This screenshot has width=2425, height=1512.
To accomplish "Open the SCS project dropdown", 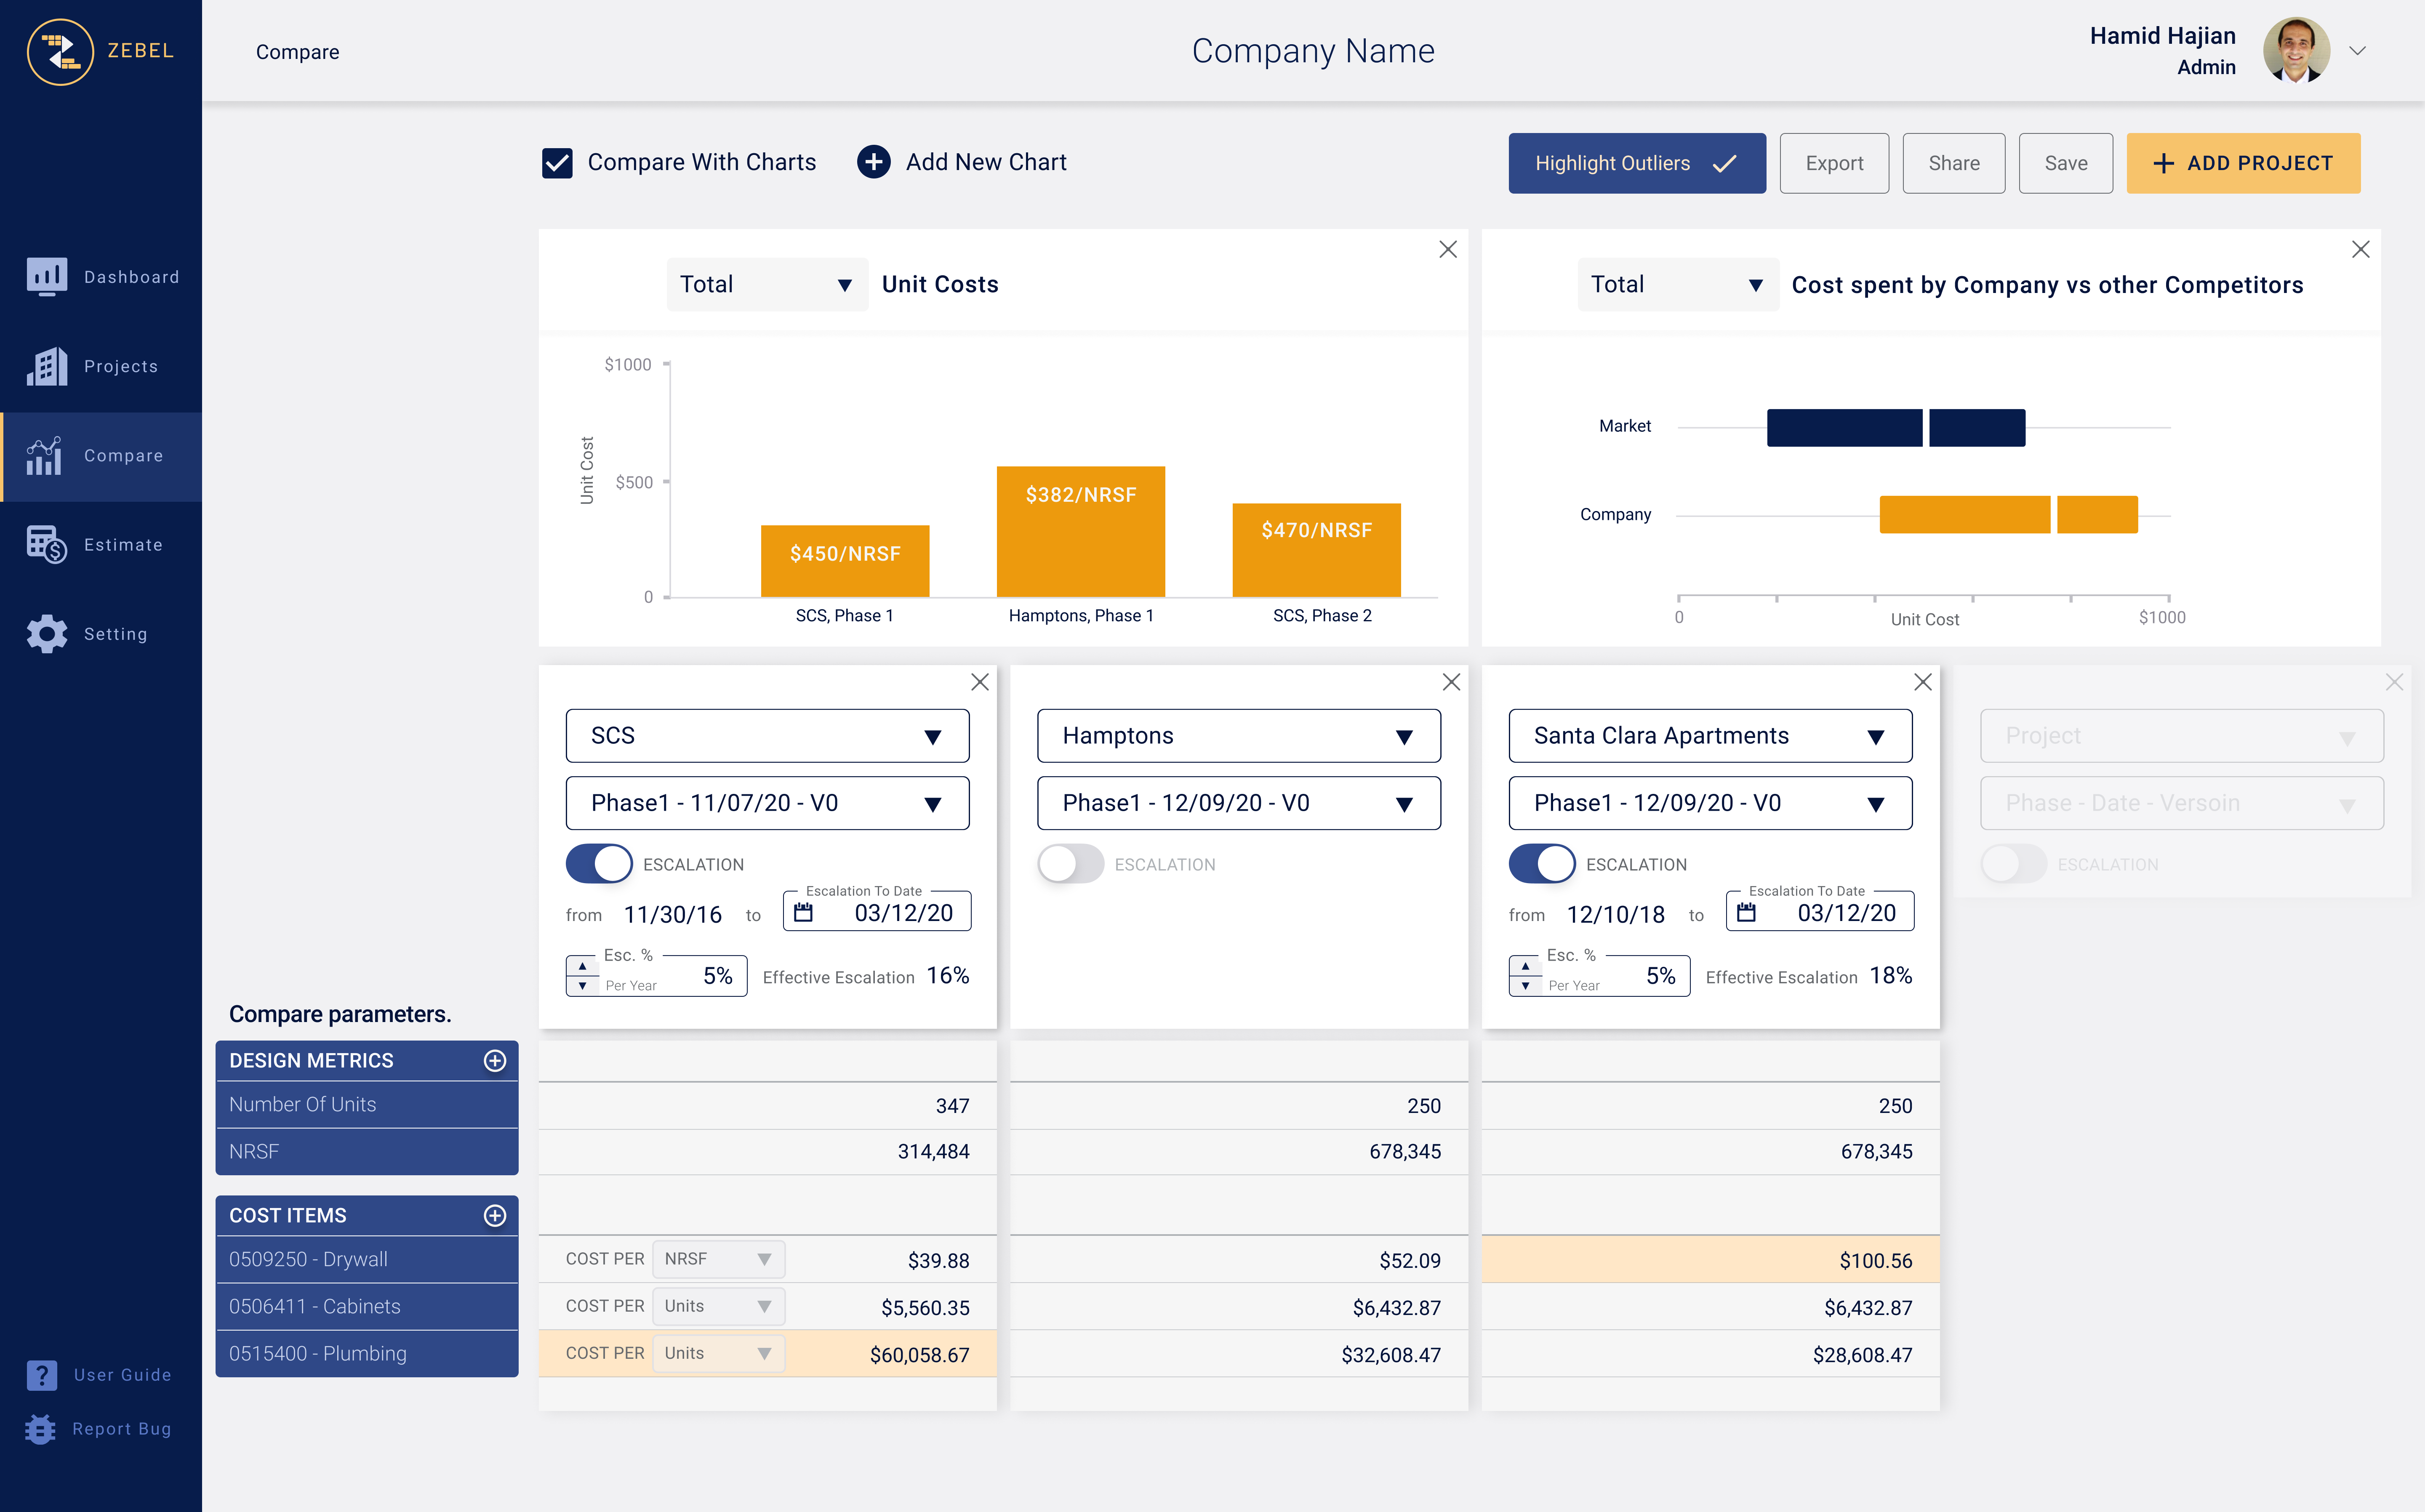I will tap(767, 736).
